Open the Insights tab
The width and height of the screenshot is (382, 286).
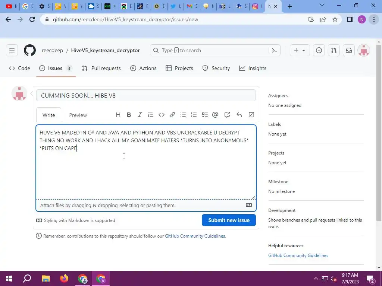[253, 69]
